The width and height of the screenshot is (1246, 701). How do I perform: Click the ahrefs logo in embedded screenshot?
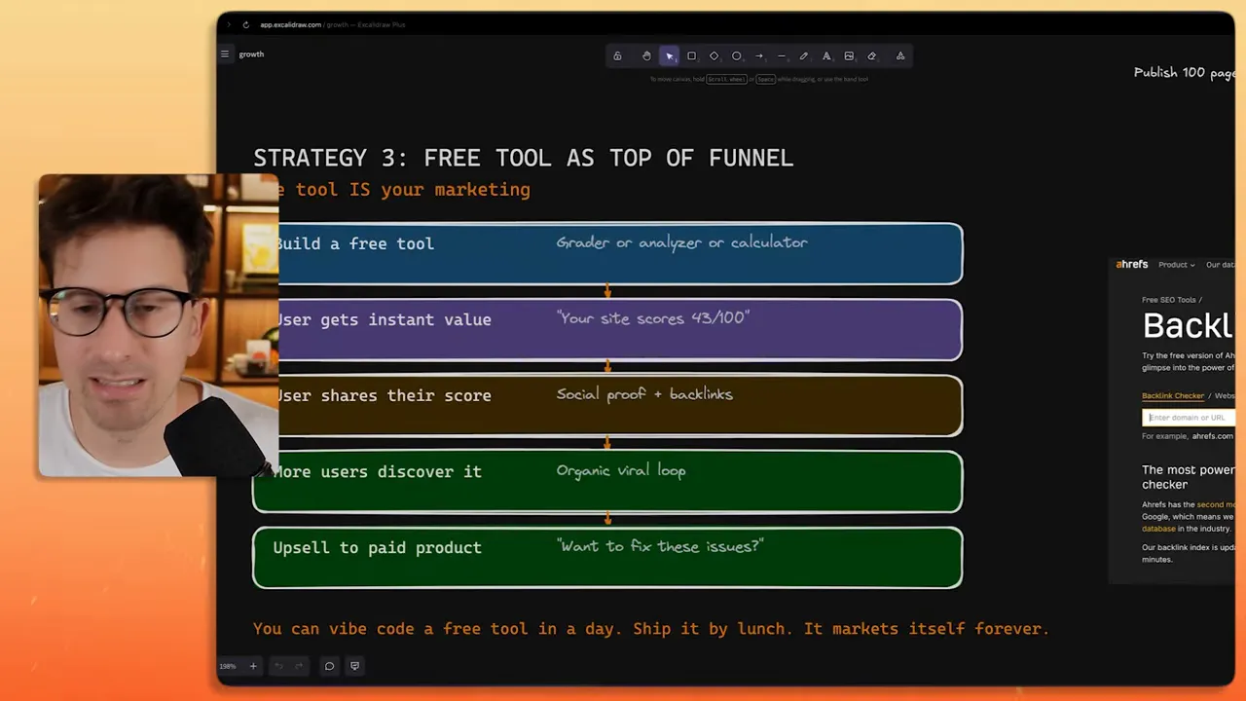pyautogui.click(x=1132, y=265)
